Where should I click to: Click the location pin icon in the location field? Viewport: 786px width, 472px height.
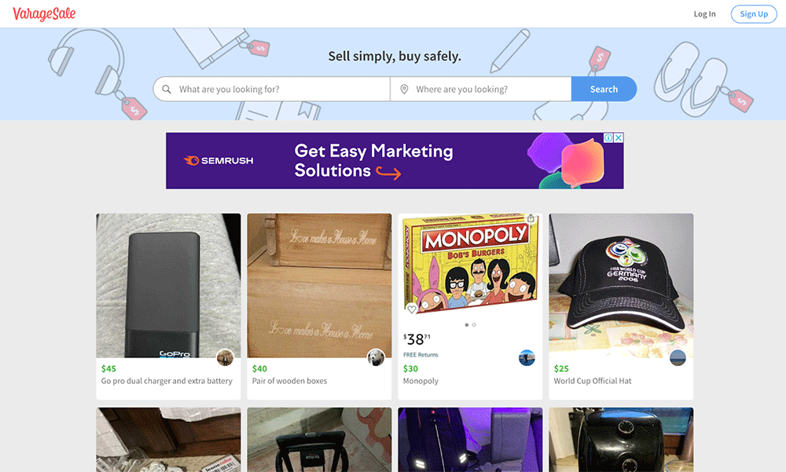click(x=404, y=90)
